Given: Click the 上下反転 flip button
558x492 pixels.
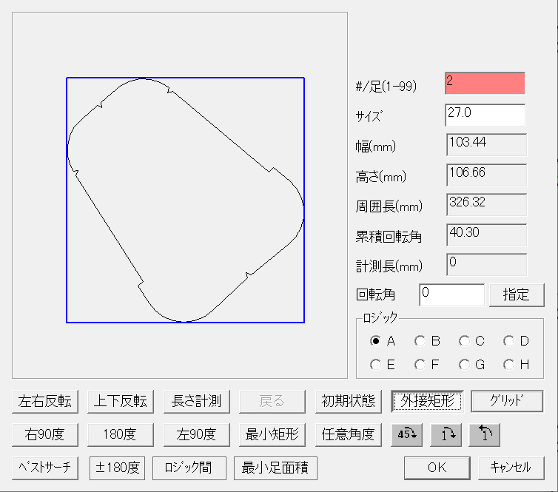Looking at the screenshot, I should (x=121, y=401).
